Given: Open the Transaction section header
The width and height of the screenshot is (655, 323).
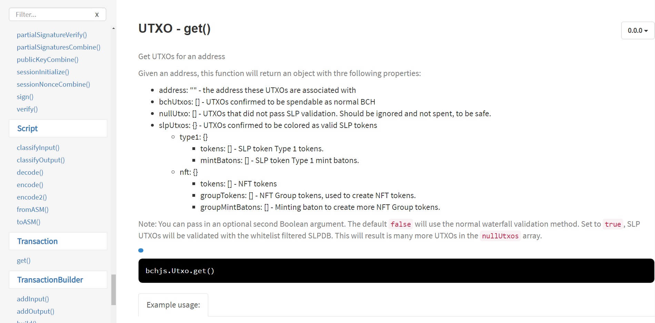Looking at the screenshot, I should [x=58, y=241].
